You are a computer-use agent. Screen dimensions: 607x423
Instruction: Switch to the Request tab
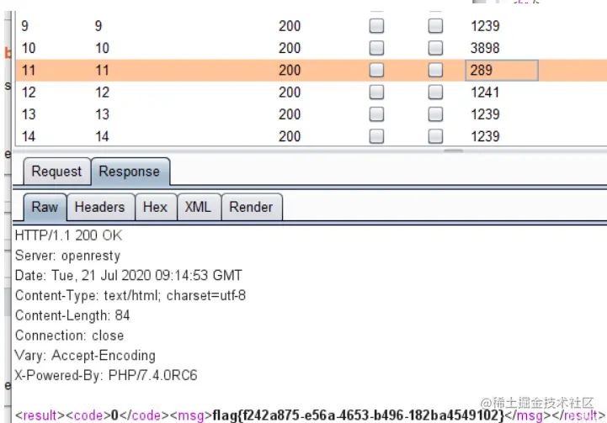(x=57, y=172)
